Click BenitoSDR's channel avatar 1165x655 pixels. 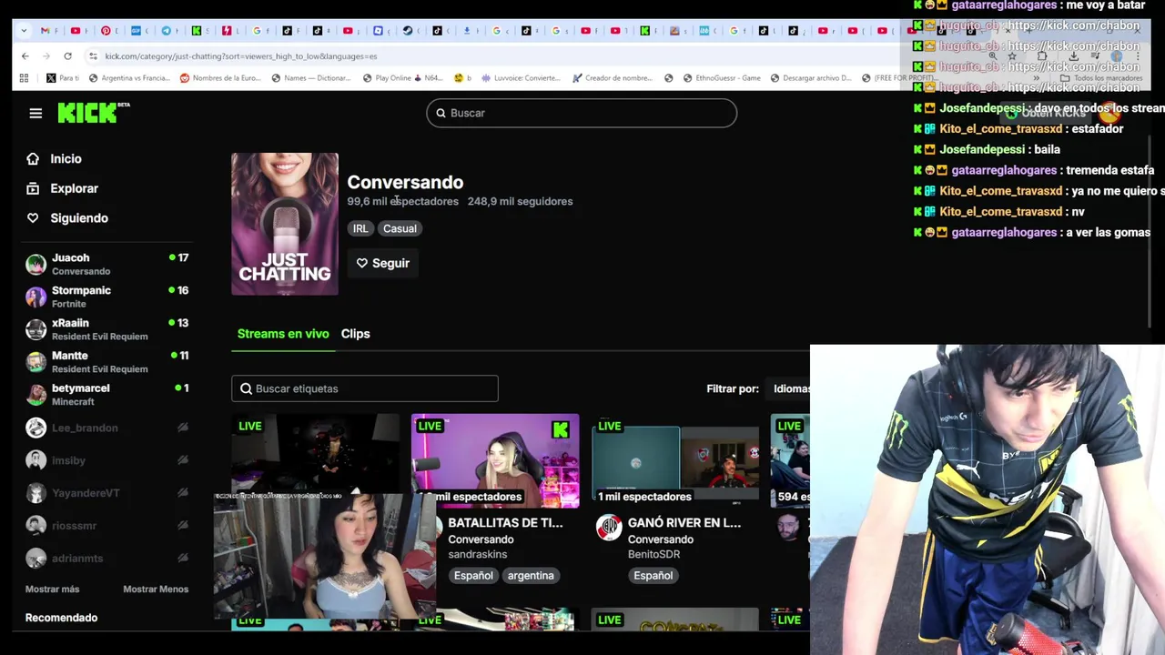(x=609, y=528)
